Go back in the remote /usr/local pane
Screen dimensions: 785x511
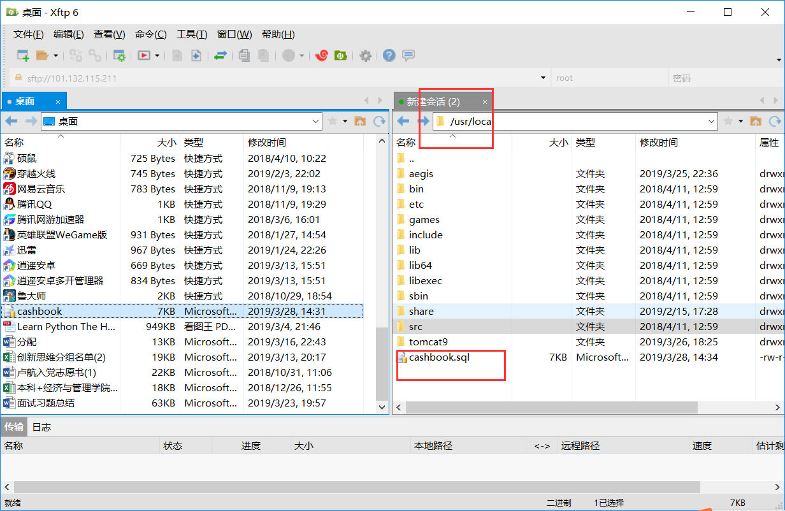click(x=403, y=121)
